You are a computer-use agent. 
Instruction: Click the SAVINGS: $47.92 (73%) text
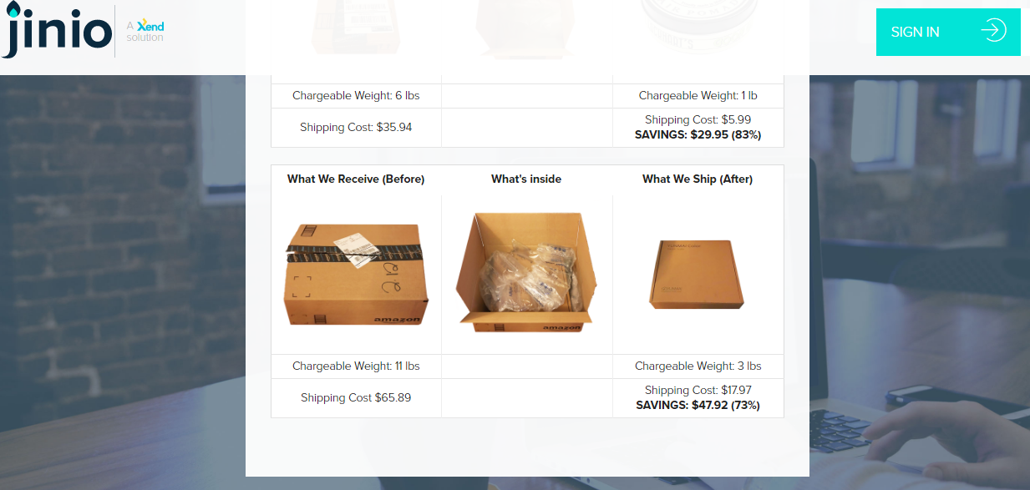(x=698, y=406)
